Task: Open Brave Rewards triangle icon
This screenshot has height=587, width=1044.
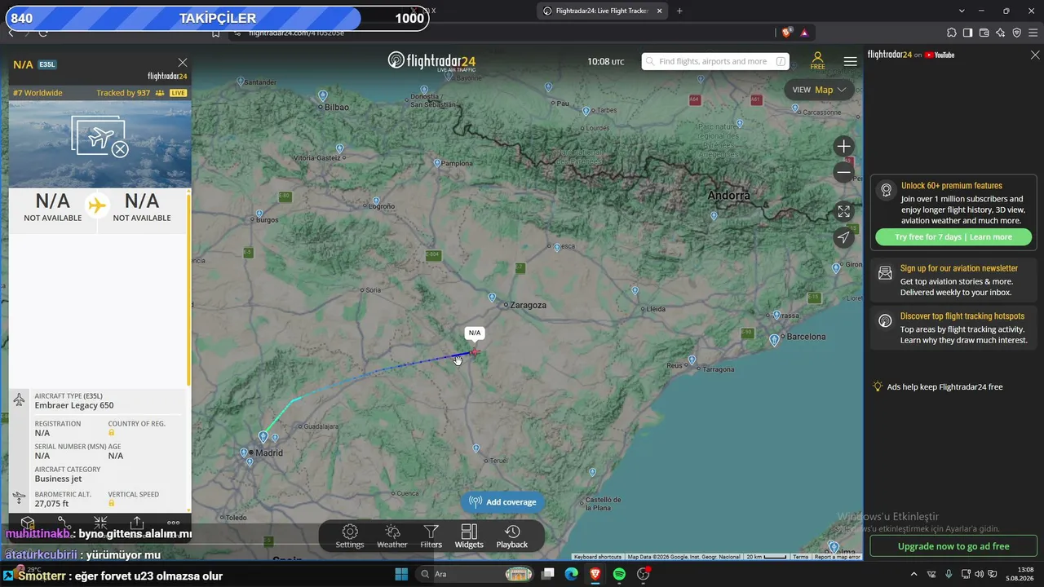Action: click(804, 33)
